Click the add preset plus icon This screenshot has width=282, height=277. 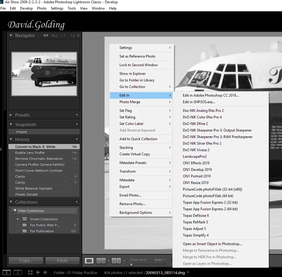pos(77,115)
